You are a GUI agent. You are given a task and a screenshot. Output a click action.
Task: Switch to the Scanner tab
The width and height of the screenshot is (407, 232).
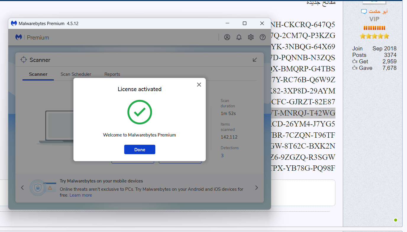click(38, 74)
